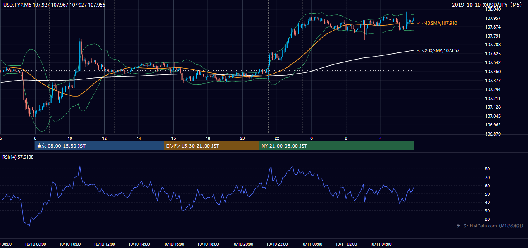Click price axis value 107.377
Image resolution: width=528 pixels, height=248 pixels.
(493, 81)
